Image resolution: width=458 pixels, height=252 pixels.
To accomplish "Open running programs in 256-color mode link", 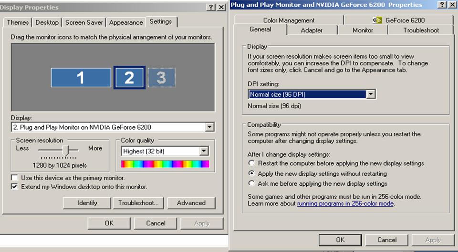I will [x=345, y=203].
